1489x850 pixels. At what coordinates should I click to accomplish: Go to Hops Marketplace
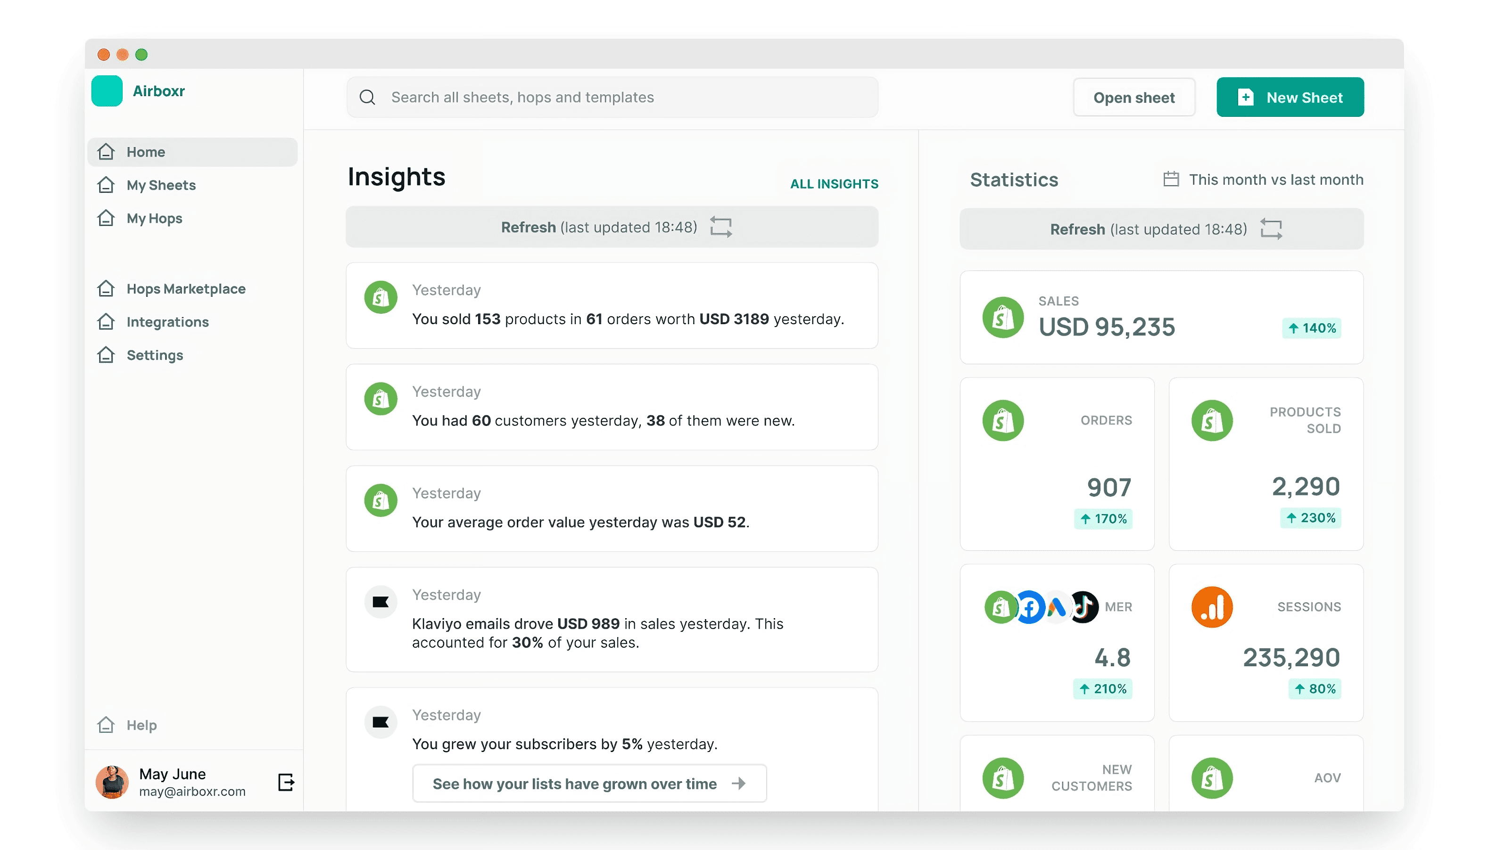point(186,289)
